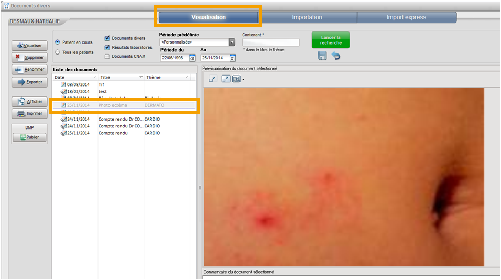
Task: Sort the list by Thème column
Action: pyautogui.click(x=167, y=78)
